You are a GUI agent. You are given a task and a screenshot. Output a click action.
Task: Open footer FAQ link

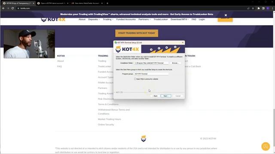59,66
